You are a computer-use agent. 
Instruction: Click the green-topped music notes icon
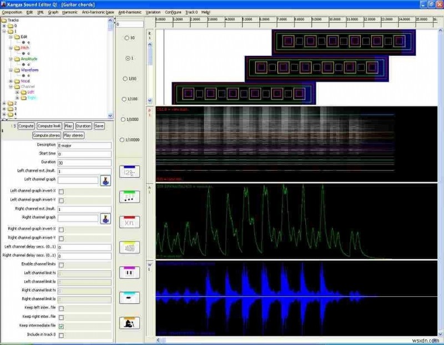point(129,197)
